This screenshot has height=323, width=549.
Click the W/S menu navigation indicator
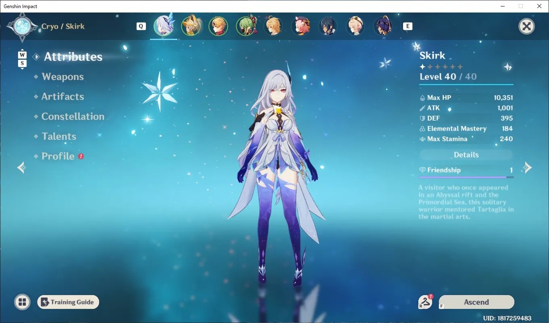(22, 59)
